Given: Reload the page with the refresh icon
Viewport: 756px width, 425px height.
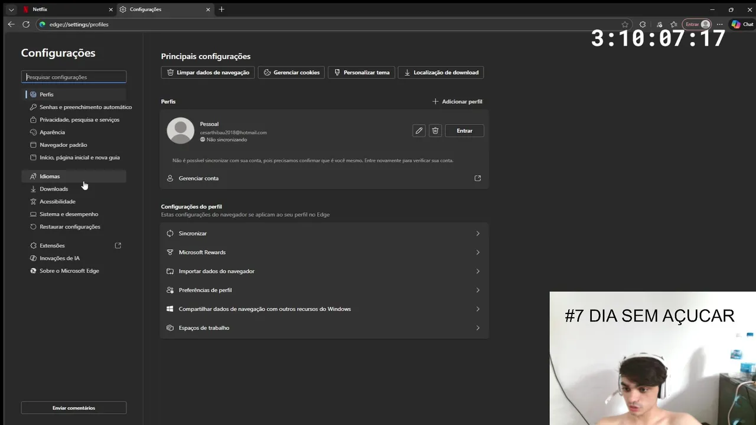Looking at the screenshot, I should coord(26,24).
